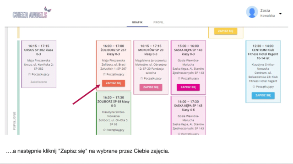This screenshot has height=164, width=293.
Task: Switch to the PROFIL tab
Action: click(158, 22)
